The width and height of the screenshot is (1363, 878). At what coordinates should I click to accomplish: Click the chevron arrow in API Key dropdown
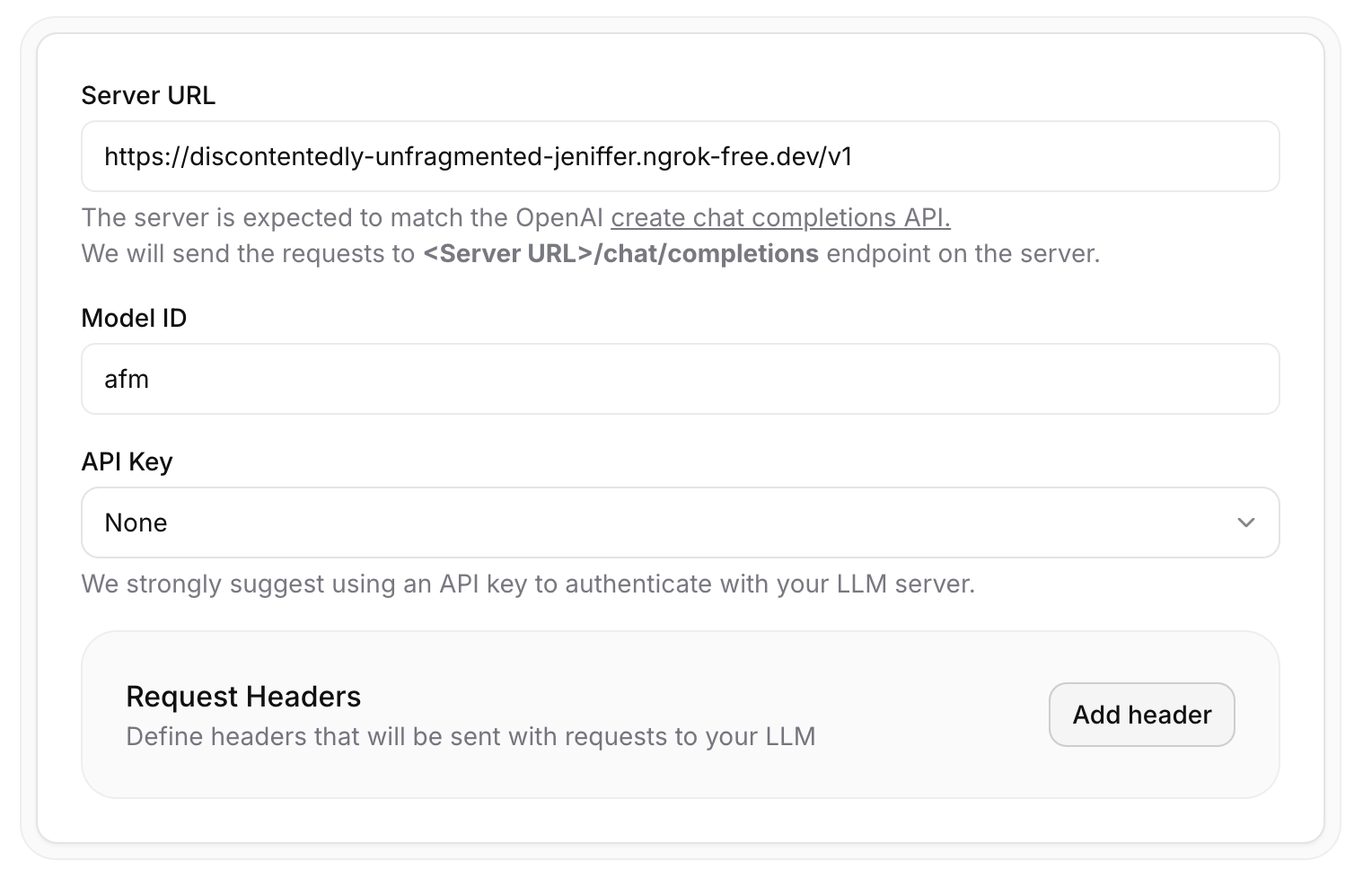[x=1245, y=522]
